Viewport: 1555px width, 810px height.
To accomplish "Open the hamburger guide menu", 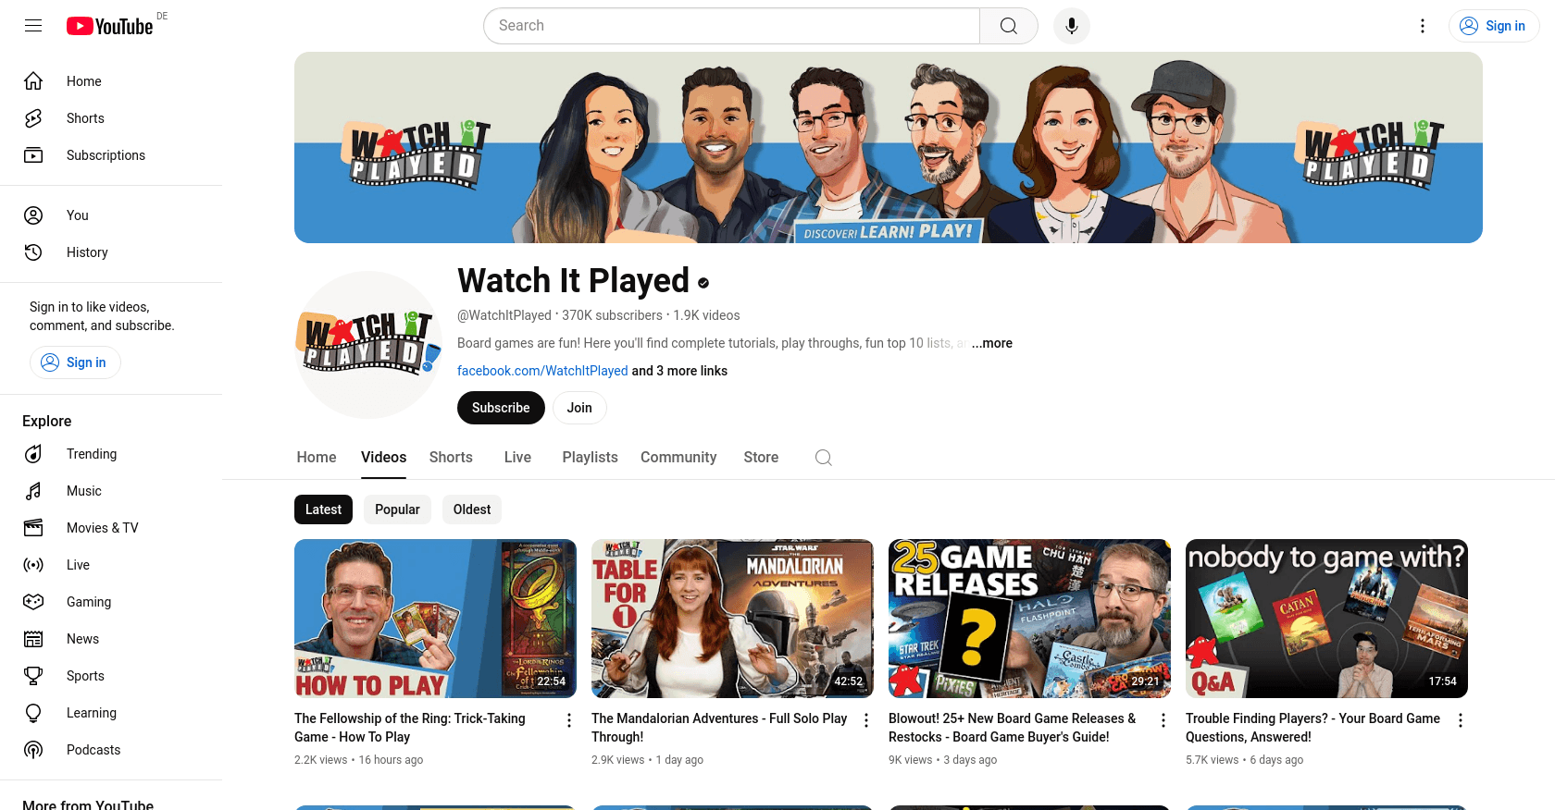I will pyautogui.click(x=33, y=26).
